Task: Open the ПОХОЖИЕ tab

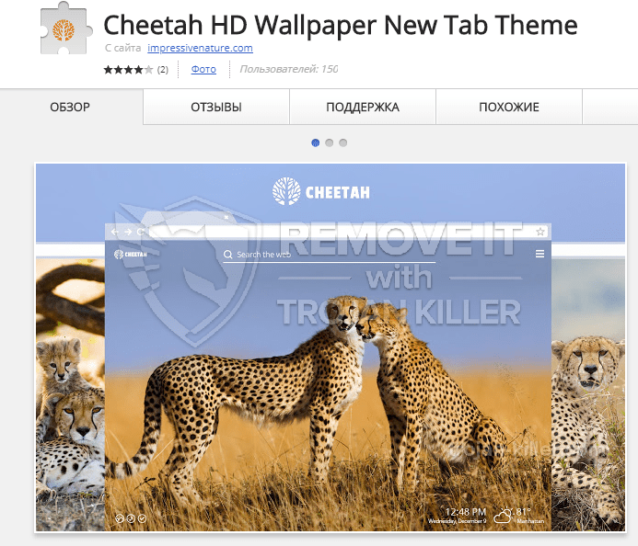Action: [x=509, y=107]
